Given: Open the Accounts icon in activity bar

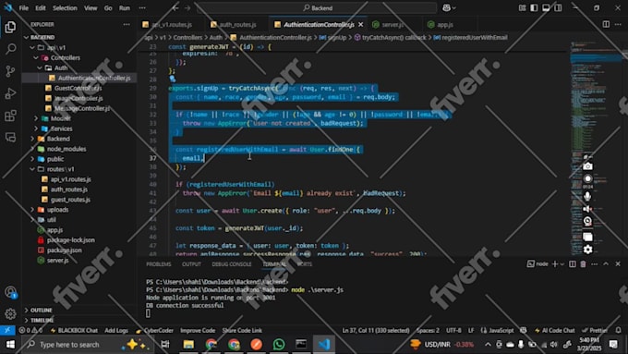Looking at the screenshot, I should click(x=10, y=292).
